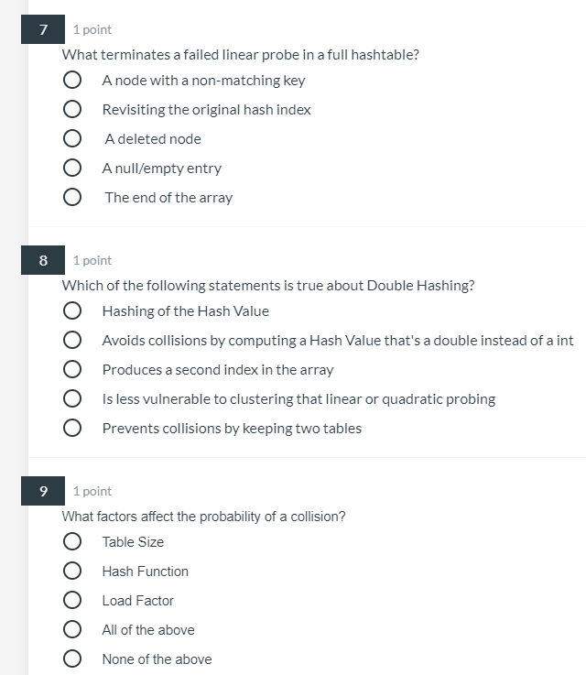586x675 pixels.
Task: Choose 'Hash Function' option
Action: tap(71, 571)
